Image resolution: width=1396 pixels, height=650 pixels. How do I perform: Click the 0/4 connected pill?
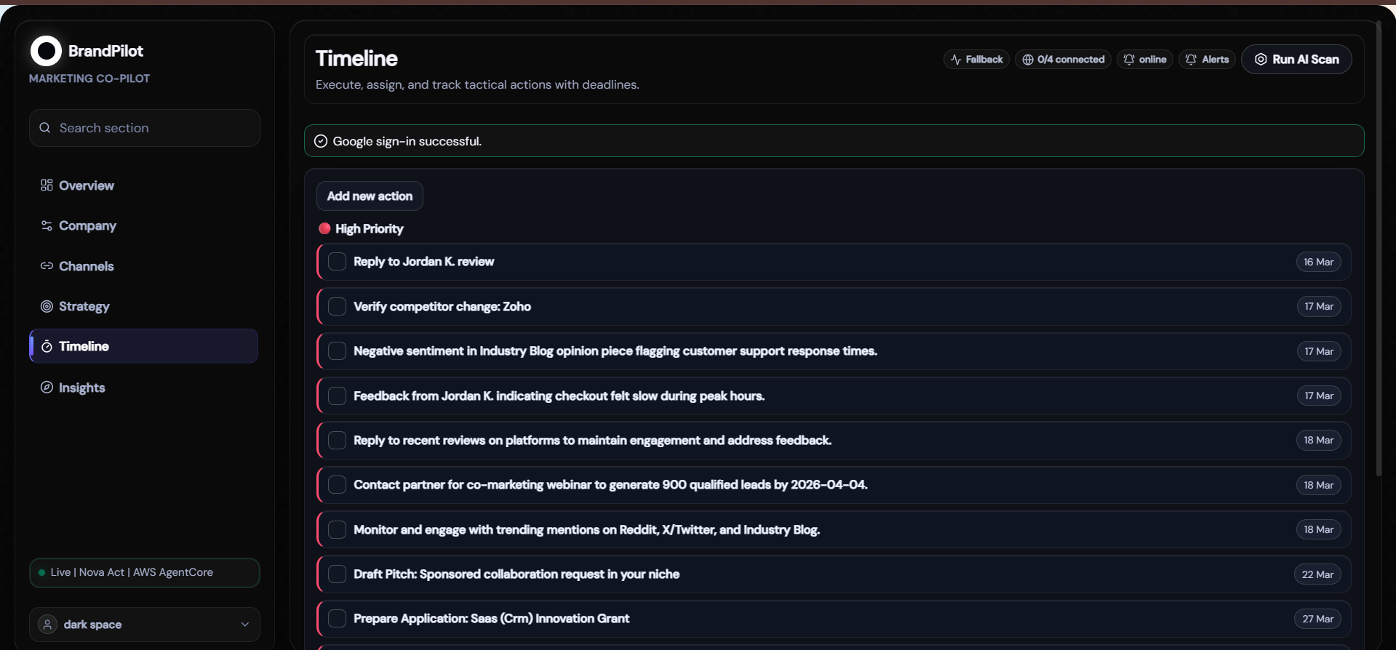point(1063,60)
